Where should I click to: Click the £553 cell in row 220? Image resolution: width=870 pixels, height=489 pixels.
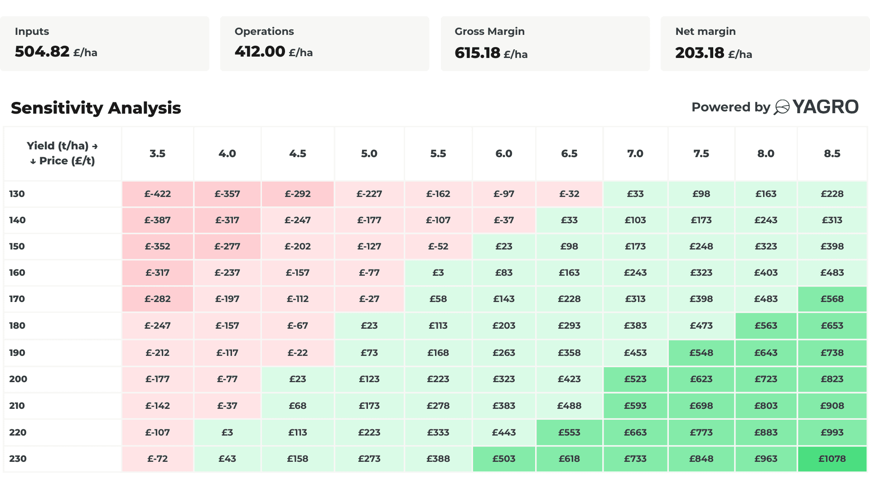569,432
